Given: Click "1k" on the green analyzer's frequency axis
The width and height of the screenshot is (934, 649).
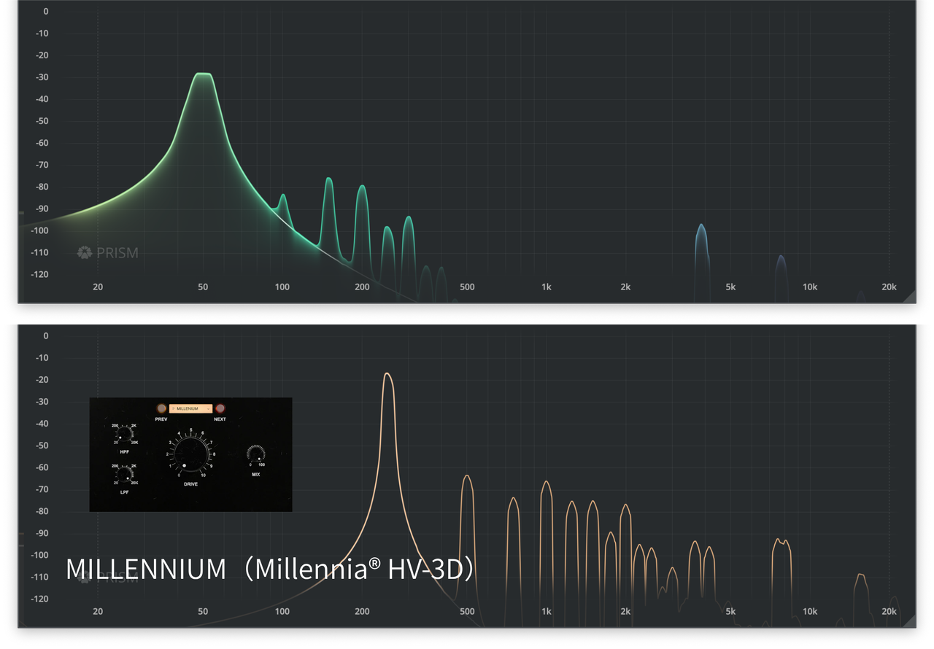Looking at the screenshot, I should point(547,287).
